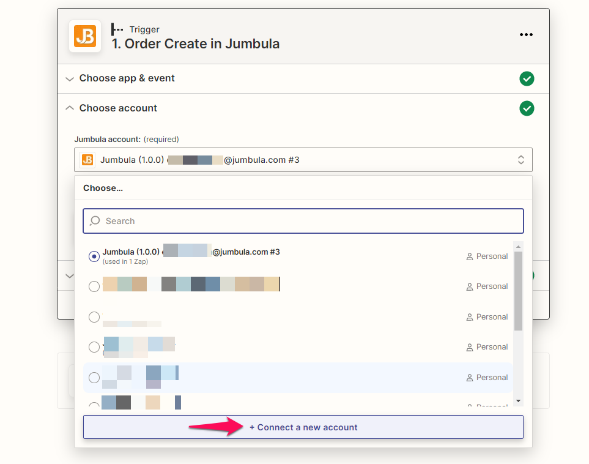Click the up-down arrows on the account selector
Viewport: 589px width, 464px height.
(521, 160)
